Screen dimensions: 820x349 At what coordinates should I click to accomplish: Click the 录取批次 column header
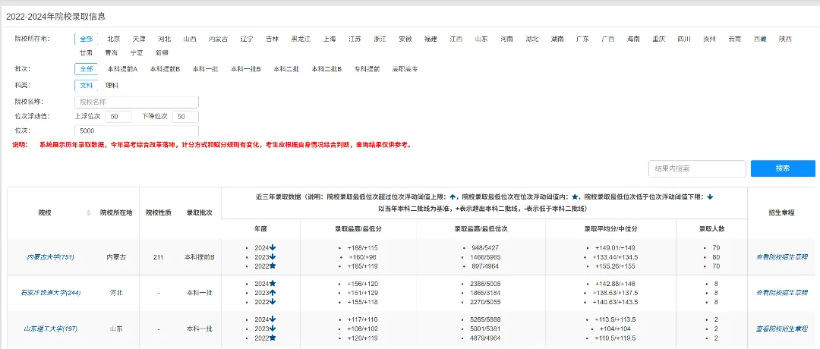click(x=200, y=213)
